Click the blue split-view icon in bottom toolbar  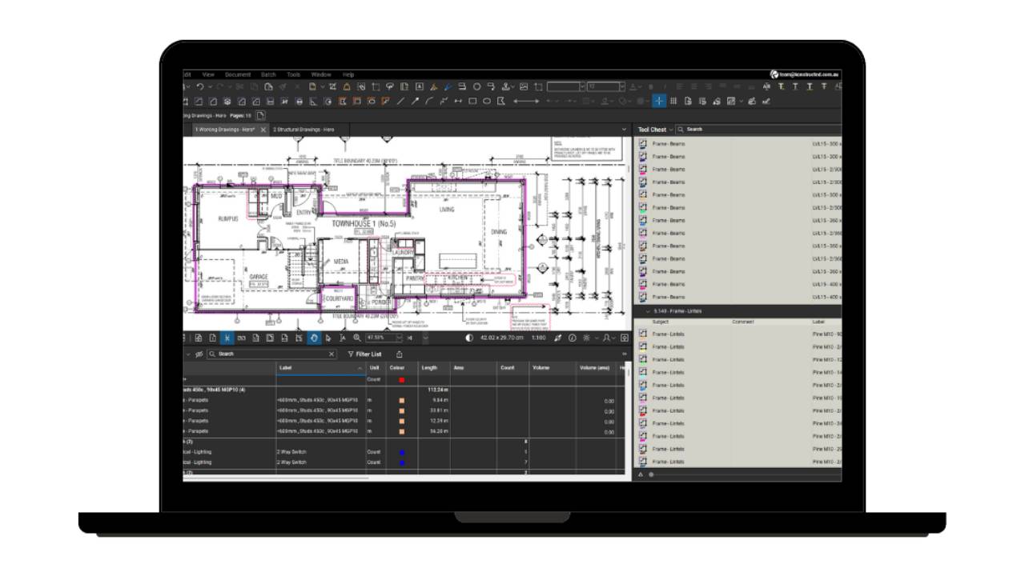pyautogui.click(x=227, y=338)
